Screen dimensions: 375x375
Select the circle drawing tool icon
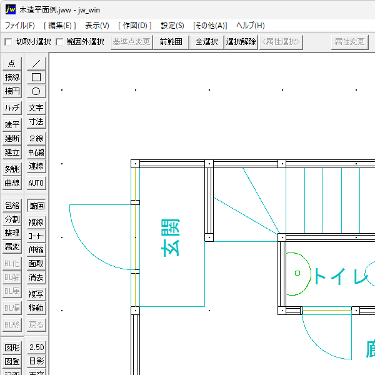coord(36,91)
